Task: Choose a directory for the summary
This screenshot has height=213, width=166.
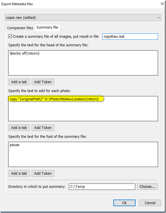Action: pos(147,187)
